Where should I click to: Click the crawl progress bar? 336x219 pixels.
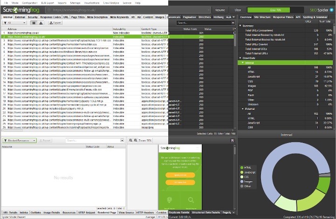(269, 9)
